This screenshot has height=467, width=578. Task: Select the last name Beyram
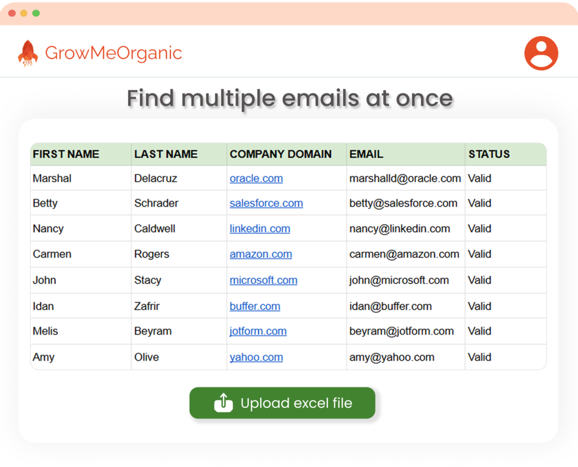[152, 331]
